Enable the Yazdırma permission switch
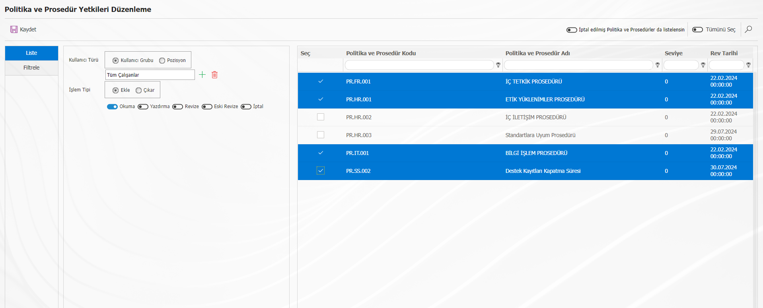The image size is (763, 308). (143, 107)
